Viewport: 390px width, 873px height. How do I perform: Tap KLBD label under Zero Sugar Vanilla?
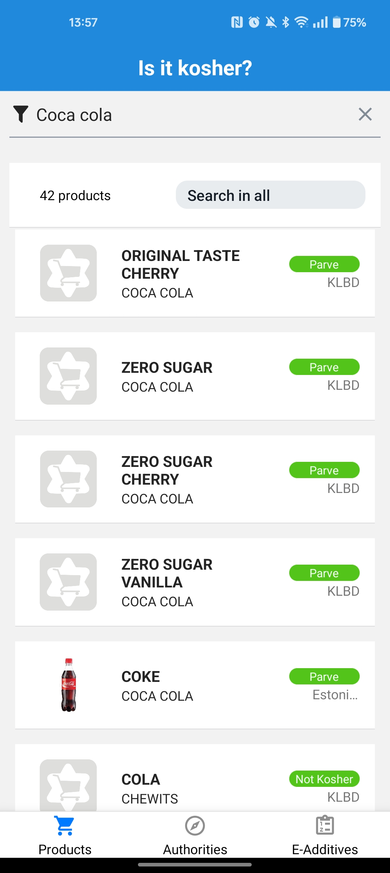(343, 591)
